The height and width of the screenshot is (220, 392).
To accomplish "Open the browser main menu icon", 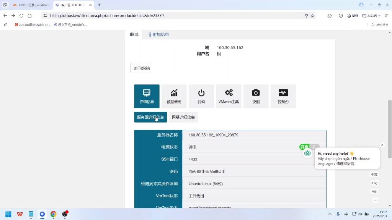I will (x=386, y=15).
